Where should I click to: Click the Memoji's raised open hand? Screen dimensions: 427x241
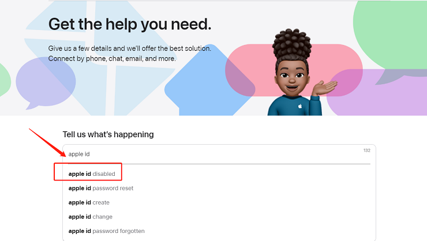click(x=325, y=88)
